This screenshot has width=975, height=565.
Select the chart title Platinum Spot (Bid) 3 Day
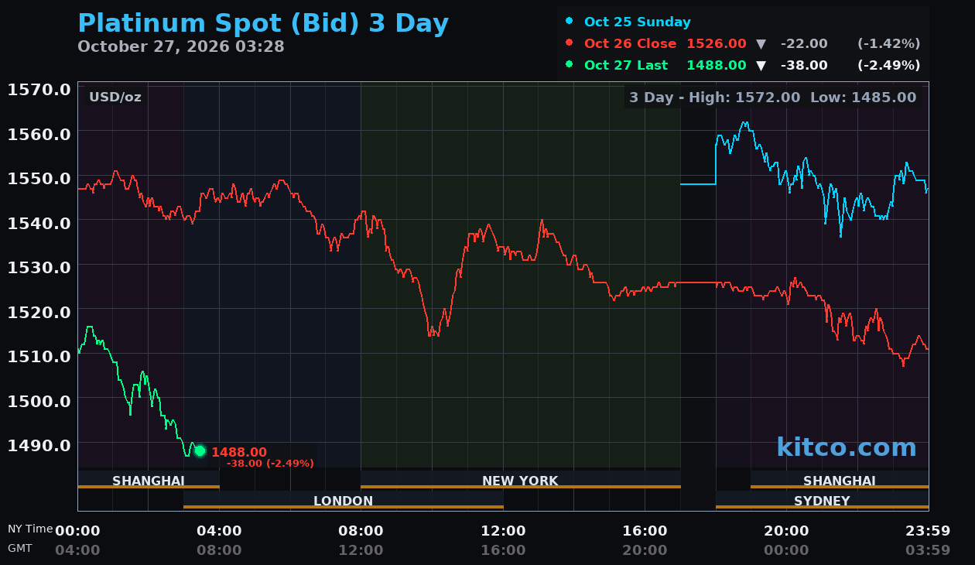coord(263,23)
